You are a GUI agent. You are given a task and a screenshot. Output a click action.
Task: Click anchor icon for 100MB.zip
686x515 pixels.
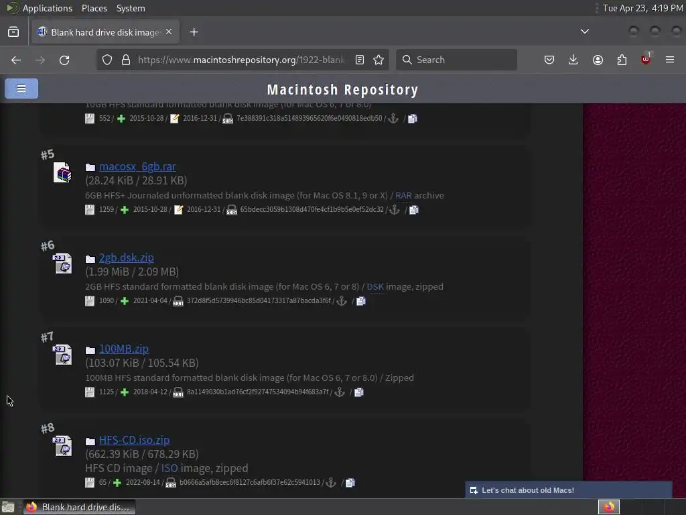(x=340, y=392)
